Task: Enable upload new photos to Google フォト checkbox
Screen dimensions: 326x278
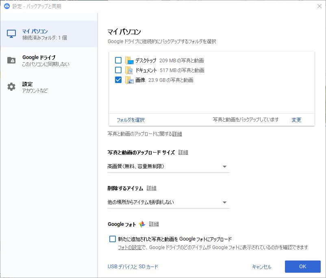Action: pyautogui.click(x=113, y=239)
